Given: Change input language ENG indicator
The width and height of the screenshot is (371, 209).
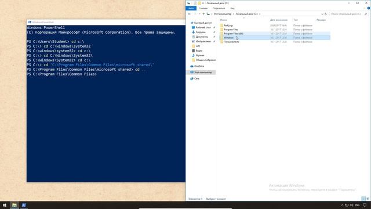Looking at the screenshot, I should (357, 205).
